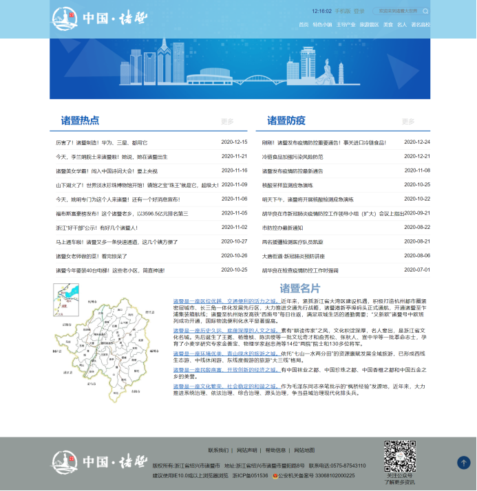Open the 手机版 mobile version link
Screen dimensions: 477x491
[x=343, y=11]
